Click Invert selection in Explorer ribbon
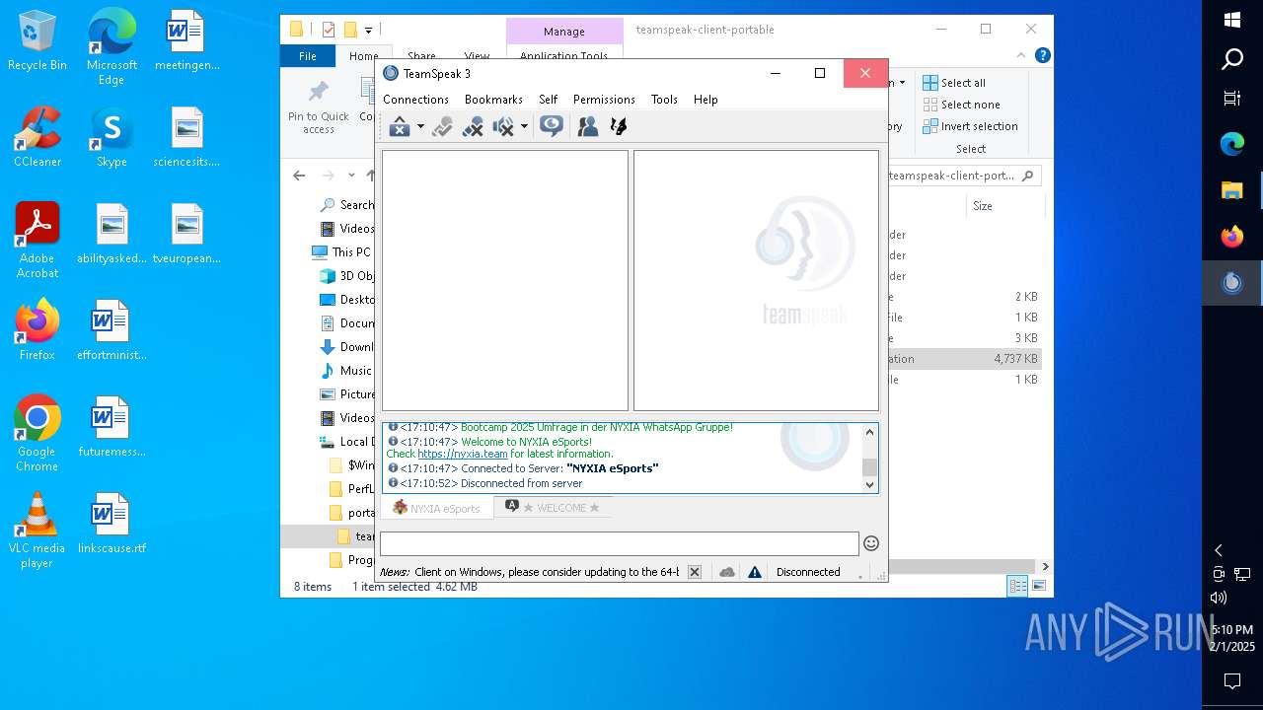 coord(970,126)
